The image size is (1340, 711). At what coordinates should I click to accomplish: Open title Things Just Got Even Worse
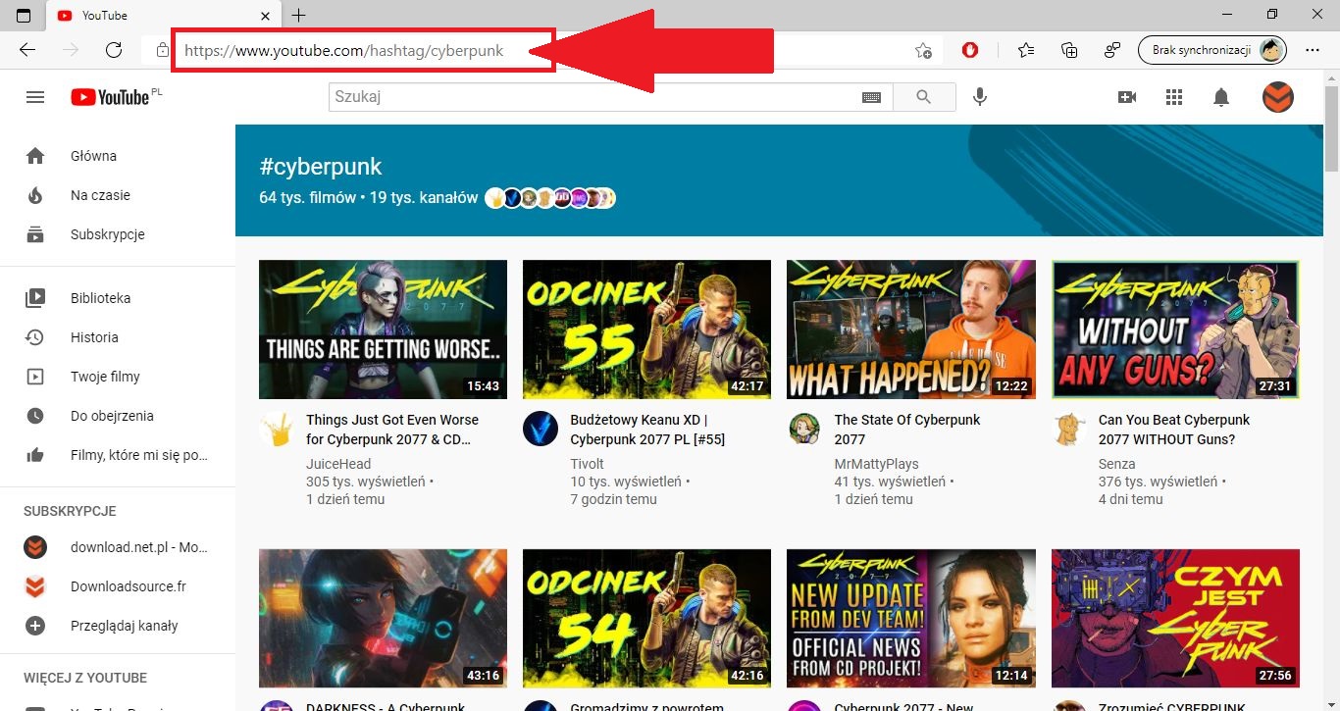pyautogui.click(x=392, y=430)
